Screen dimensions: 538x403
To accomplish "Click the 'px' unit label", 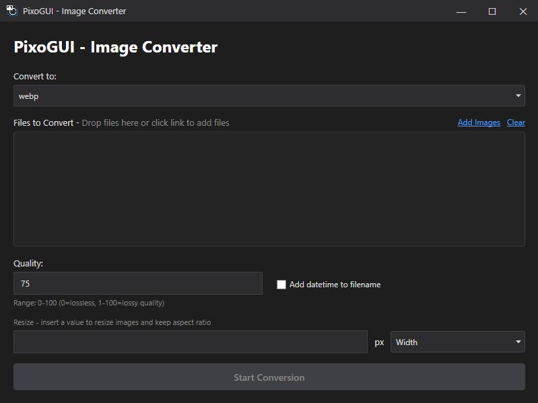I will click(379, 342).
